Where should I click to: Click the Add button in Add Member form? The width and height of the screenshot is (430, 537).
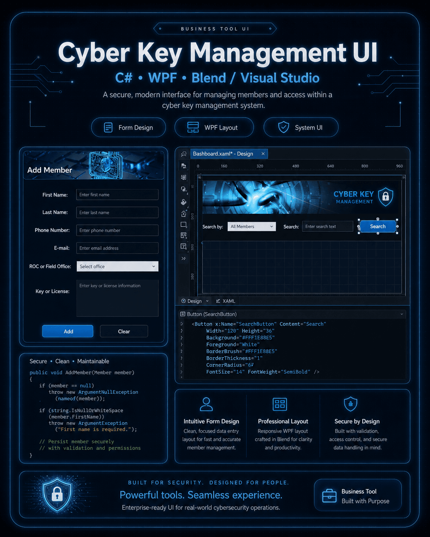[68, 331]
